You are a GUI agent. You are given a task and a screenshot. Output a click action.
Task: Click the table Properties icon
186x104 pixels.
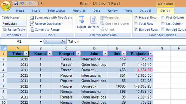(102, 18)
